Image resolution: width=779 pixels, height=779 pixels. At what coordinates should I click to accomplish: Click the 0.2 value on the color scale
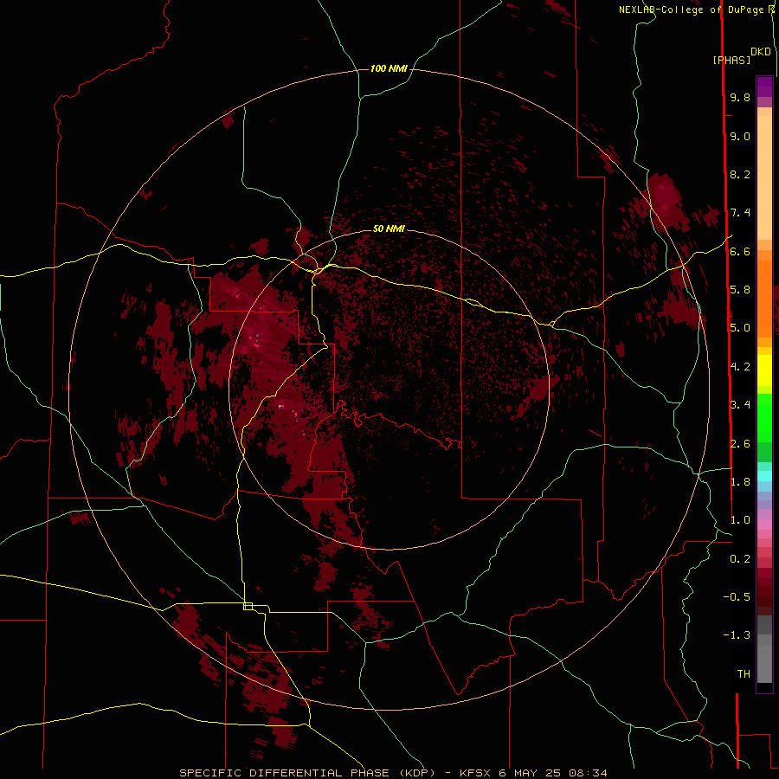(x=740, y=559)
